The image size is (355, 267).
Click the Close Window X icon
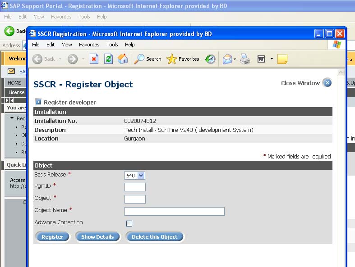coord(327,83)
